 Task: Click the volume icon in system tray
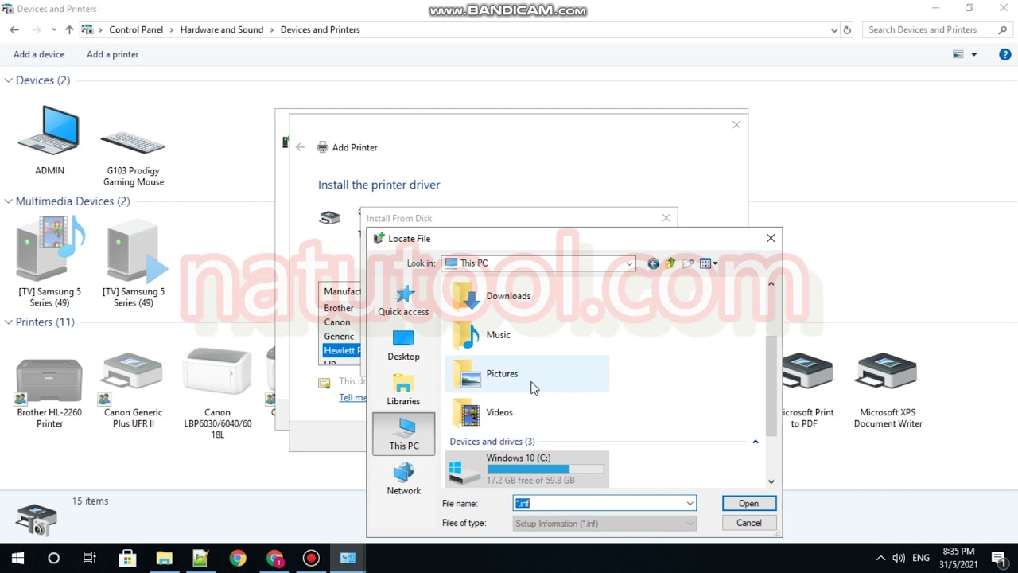point(899,558)
